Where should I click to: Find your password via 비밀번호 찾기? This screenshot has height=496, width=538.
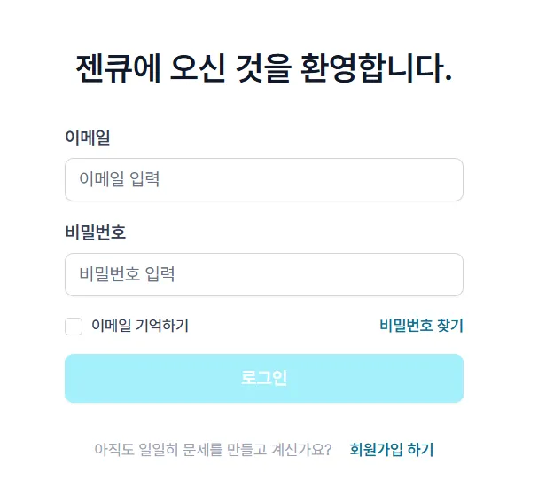421,326
